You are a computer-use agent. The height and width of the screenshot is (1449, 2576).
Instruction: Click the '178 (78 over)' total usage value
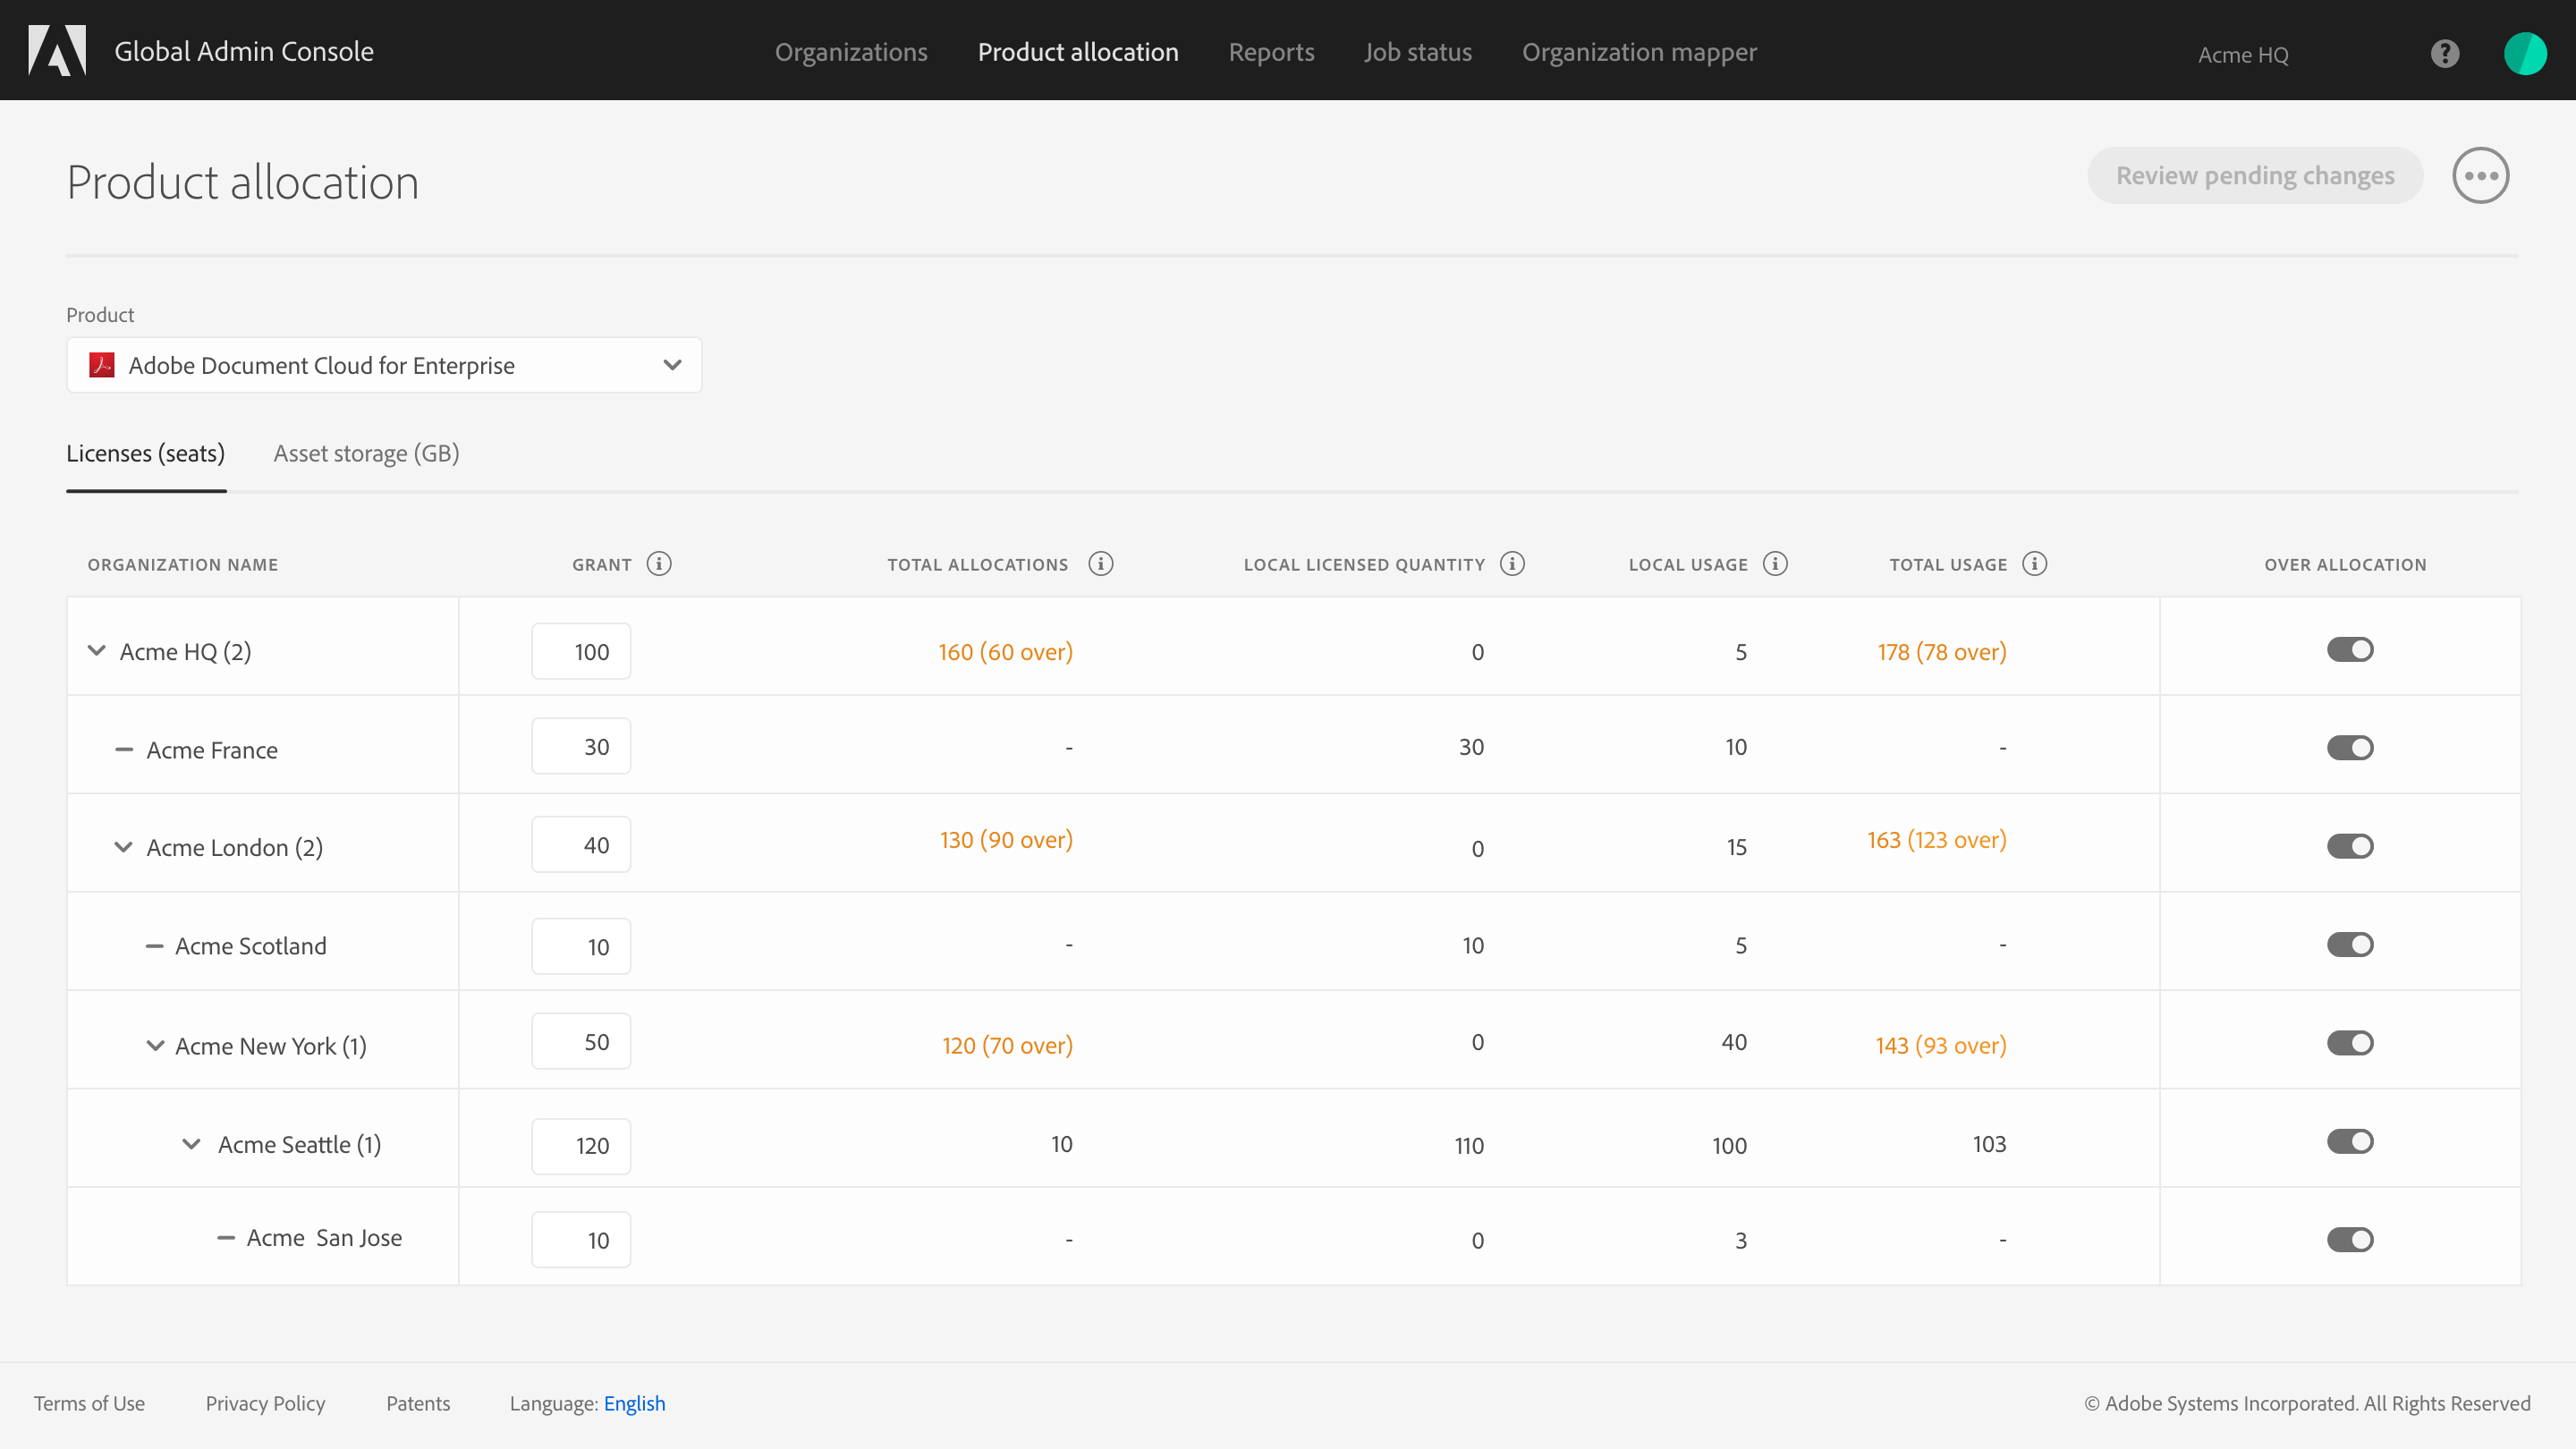[x=1941, y=652]
